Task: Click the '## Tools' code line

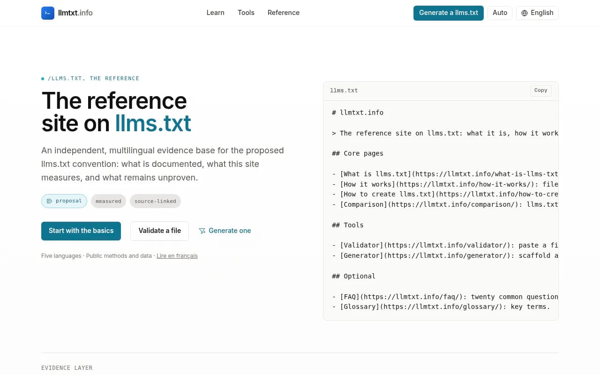Action: [348, 225]
